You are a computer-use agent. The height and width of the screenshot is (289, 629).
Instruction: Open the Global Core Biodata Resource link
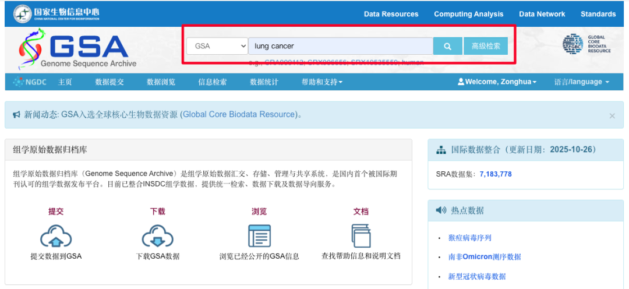pyautogui.click(x=239, y=114)
